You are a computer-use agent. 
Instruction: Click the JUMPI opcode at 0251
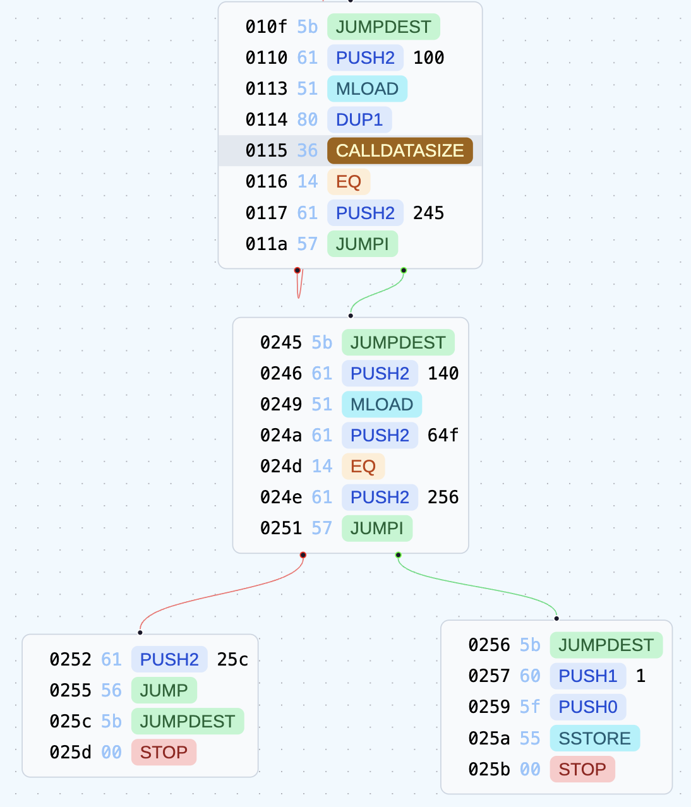[x=376, y=529]
